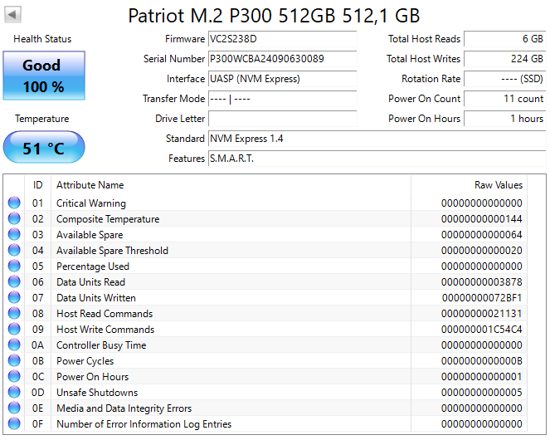Select the Percentage Used attribute name
This screenshot has height=440, width=550.
click(x=93, y=266)
